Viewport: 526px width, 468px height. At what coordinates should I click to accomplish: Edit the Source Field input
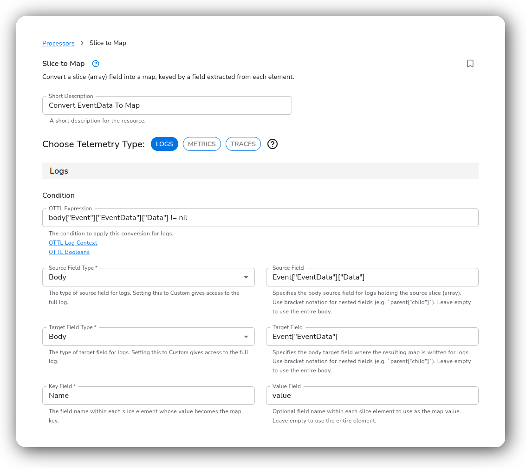(x=372, y=277)
